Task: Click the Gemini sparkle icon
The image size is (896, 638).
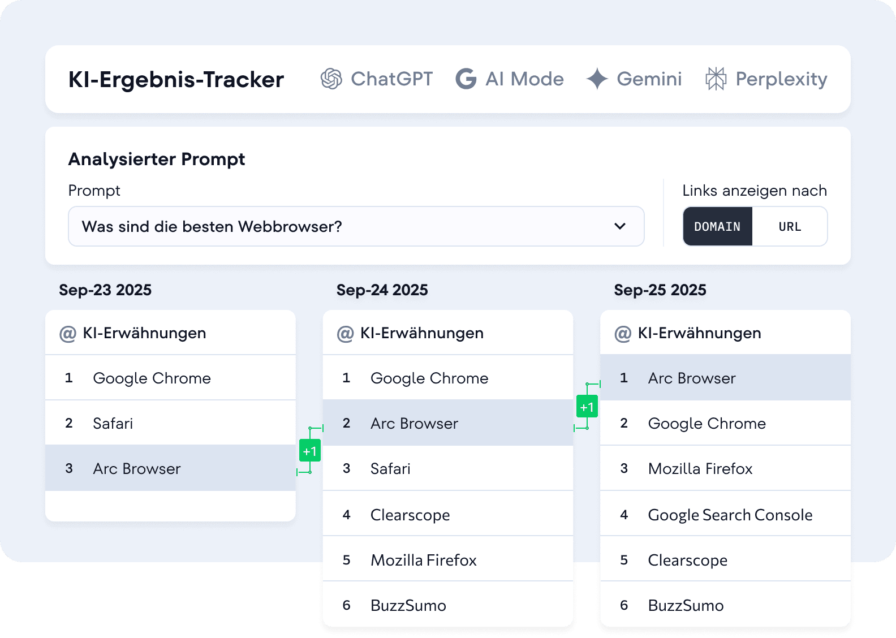Action: pyautogui.click(x=597, y=79)
